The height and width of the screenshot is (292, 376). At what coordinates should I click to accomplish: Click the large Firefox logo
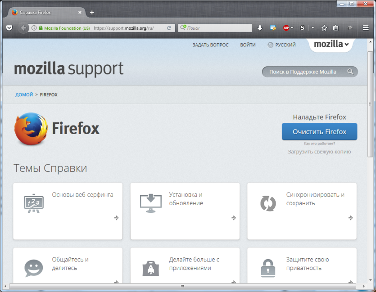31,129
